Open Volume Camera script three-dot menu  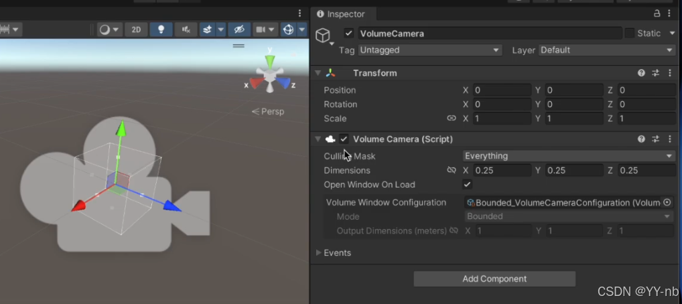pyautogui.click(x=670, y=139)
